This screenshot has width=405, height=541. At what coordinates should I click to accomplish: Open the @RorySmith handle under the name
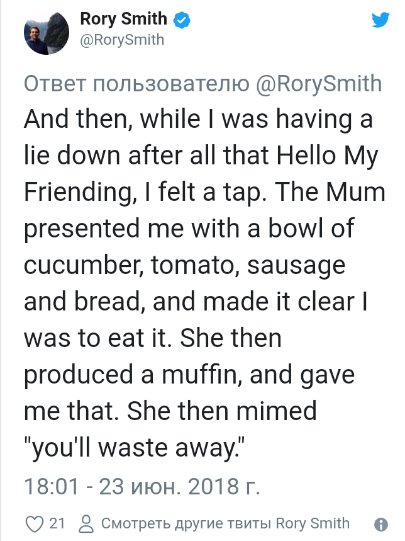pos(122,40)
